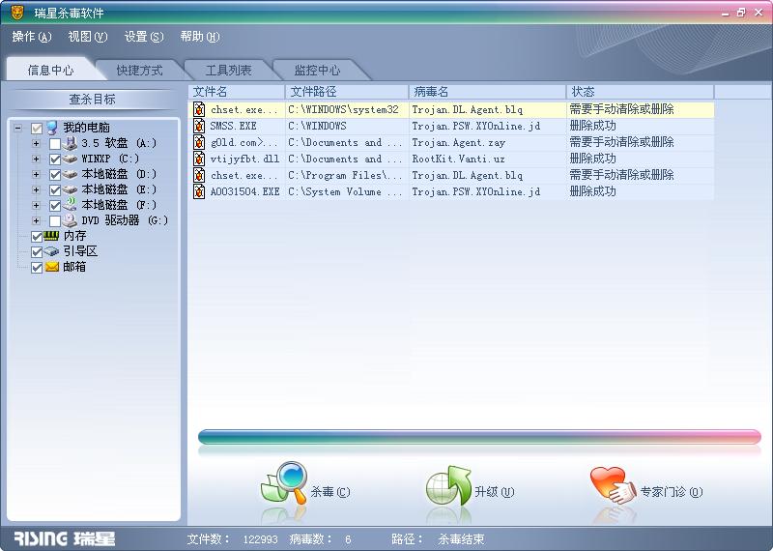Click the virus icon of first chset.exe row
This screenshot has width=773, height=551.
pos(199,109)
